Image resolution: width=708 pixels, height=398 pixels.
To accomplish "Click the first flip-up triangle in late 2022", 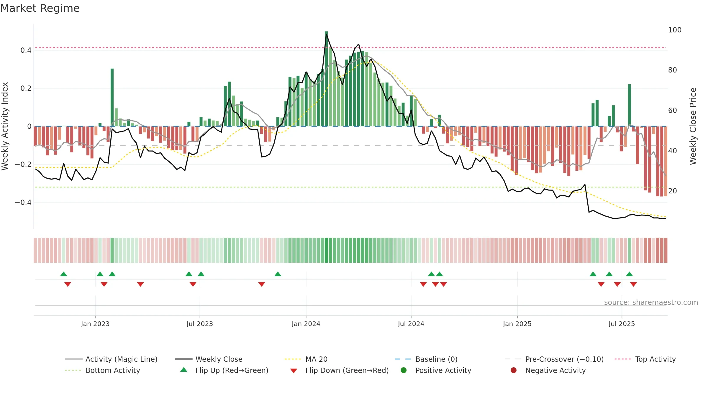I will click(x=64, y=274).
